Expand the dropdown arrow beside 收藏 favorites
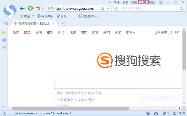Viewport: 187px width, 116px height. tap(33, 16)
